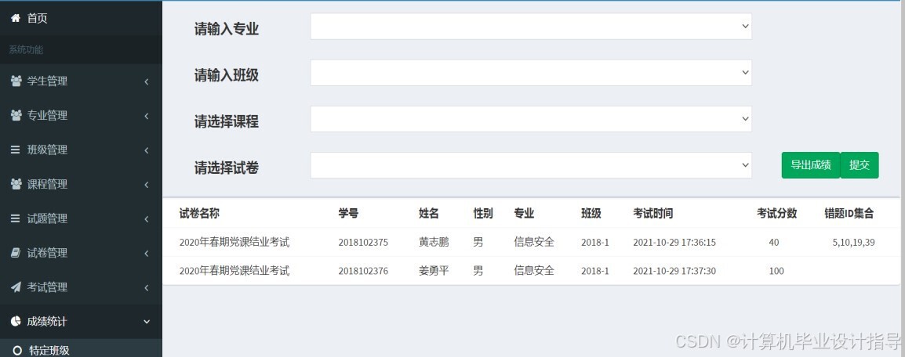Click the 专业 column header
905x357 pixels.
point(524,214)
